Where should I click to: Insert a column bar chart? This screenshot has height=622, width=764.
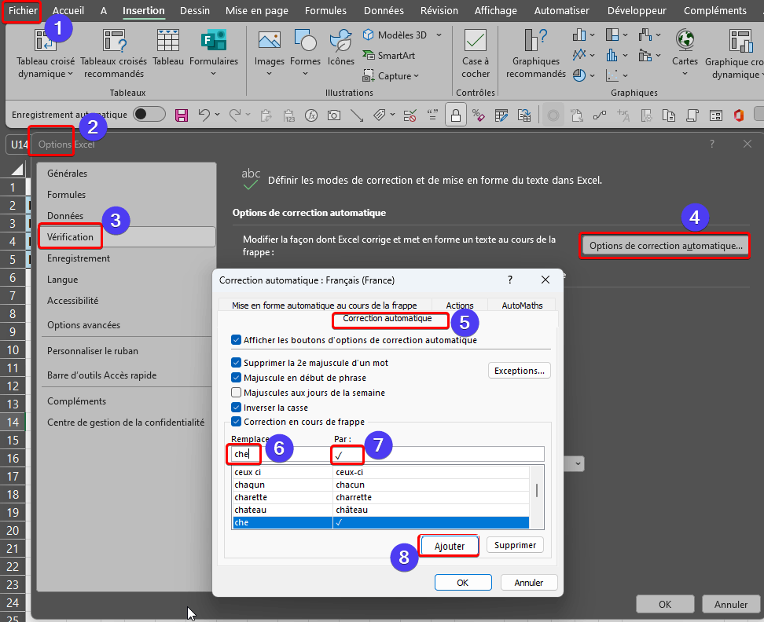click(579, 35)
